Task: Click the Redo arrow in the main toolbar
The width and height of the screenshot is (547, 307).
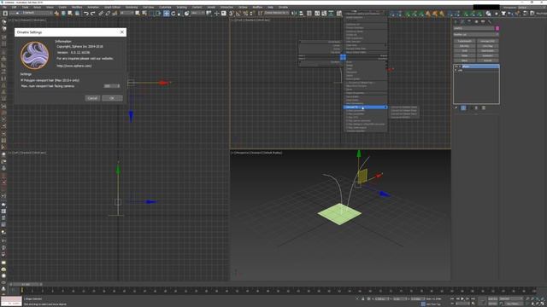Action: tap(93, 14)
